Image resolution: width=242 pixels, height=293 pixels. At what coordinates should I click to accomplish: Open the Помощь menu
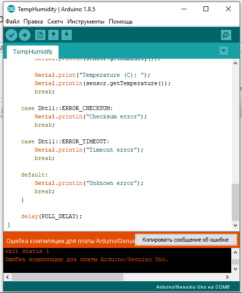pyautogui.click(x=121, y=22)
